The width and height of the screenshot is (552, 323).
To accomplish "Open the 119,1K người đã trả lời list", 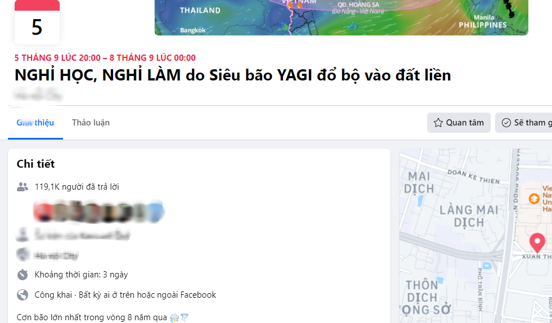I will [x=77, y=187].
